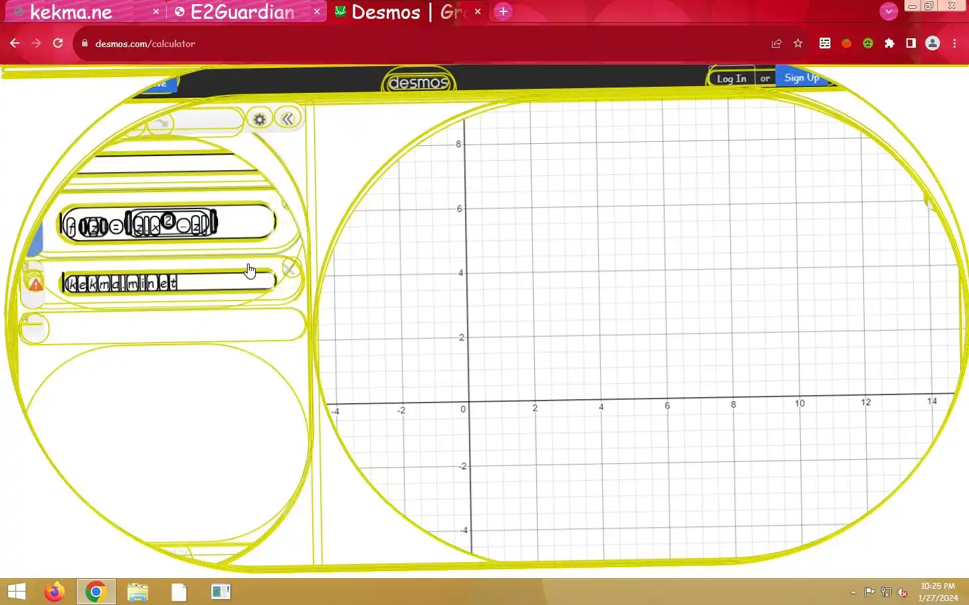Open the brick-pattern extension icon
Image resolution: width=969 pixels, height=605 pixels.
[x=825, y=44]
